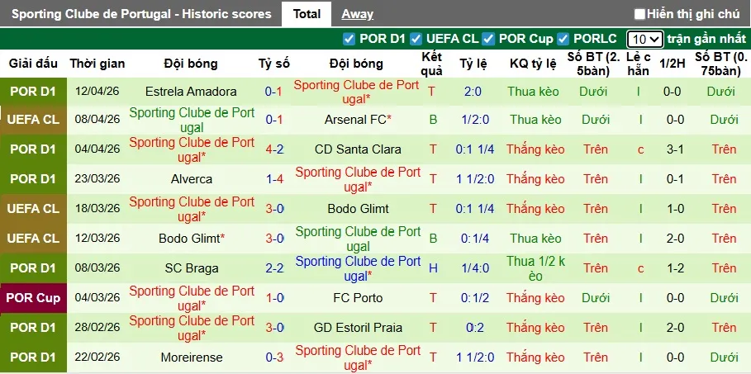Click the FC Porto team link
Screen dimensions: 751x374
click(x=356, y=298)
